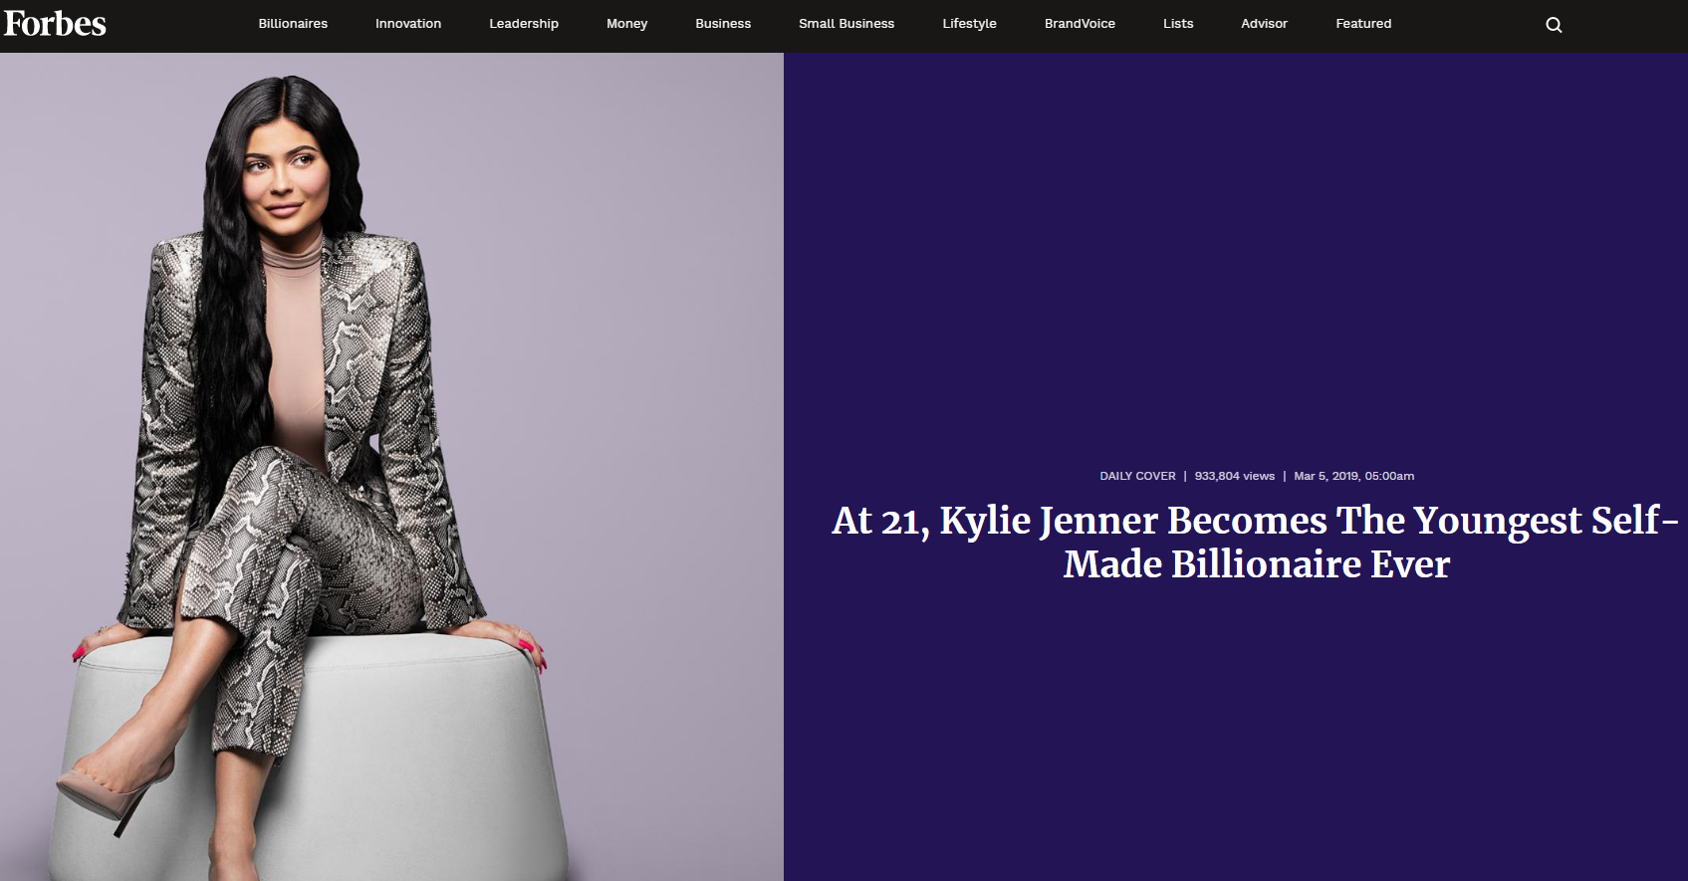Image resolution: width=1688 pixels, height=881 pixels.
Task: Select Money in the navigation bar
Action: click(627, 24)
